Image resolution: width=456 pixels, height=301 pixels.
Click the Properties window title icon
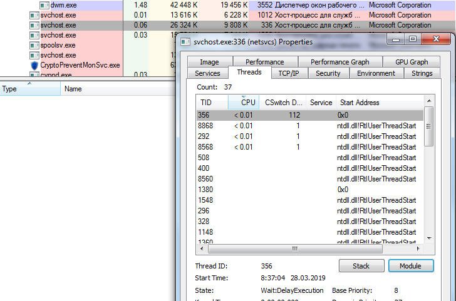click(185, 42)
